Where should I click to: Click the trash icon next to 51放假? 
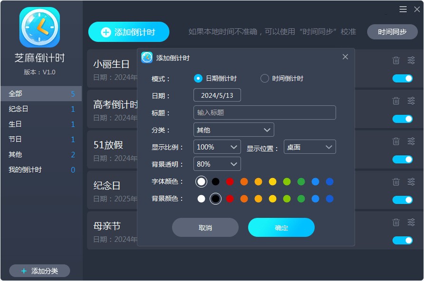coord(396,141)
